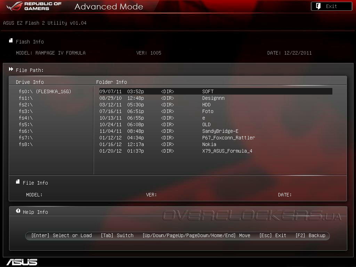The width and height of the screenshot is (356, 267).
Task: Open the folder named e
Action: coord(216,118)
